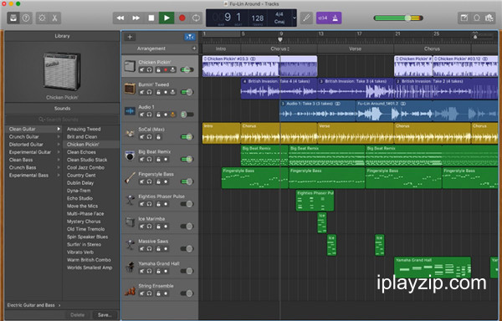
Task: Toggle the Library panel button
Action: (x=13, y=18)
